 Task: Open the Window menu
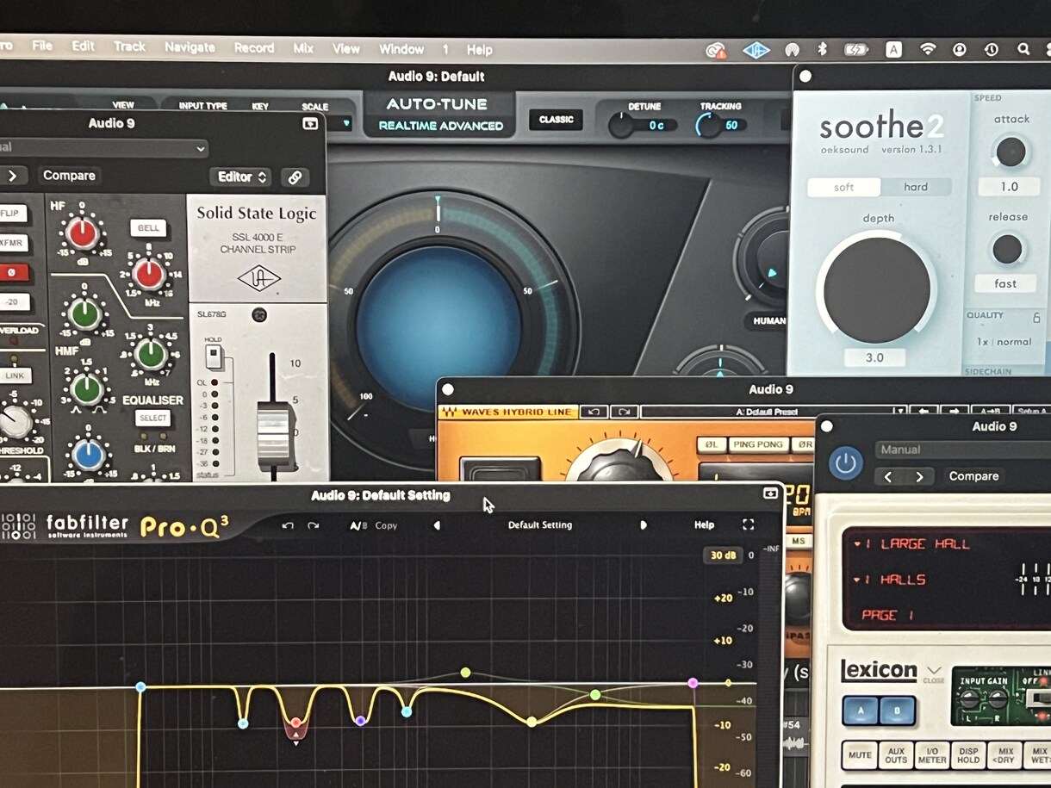tap(401, 49)
